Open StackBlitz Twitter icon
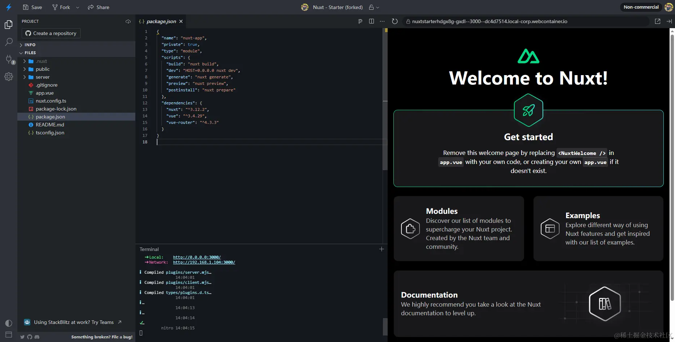The height and width of the screenshot is (342, 675). (22, 337)
